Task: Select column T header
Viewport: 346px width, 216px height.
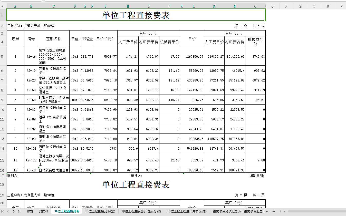Action: (314, 6)
